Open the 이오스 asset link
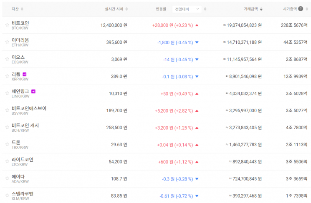 (18, 57)
